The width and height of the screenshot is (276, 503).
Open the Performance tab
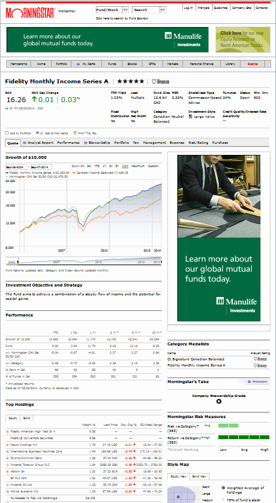68,143
